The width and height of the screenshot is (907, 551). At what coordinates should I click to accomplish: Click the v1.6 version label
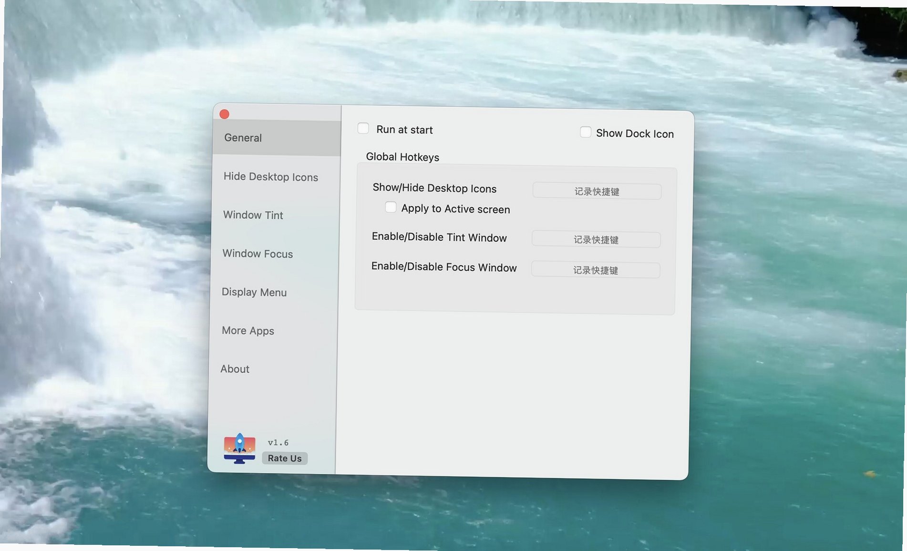[278, 442]
